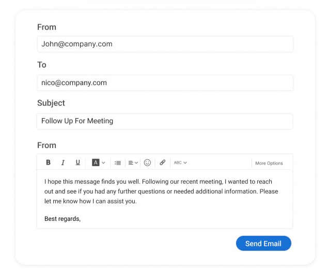Image resolution: width=328 pixels, height=272 pixels.
Task: Click the Send Email button
Action: [x=263, y=244]
